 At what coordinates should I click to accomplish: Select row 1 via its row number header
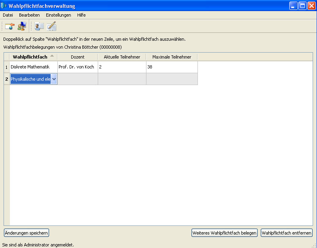(x=6, y=67)
